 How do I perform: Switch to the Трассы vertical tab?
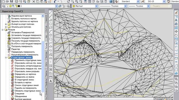[46, 73]
